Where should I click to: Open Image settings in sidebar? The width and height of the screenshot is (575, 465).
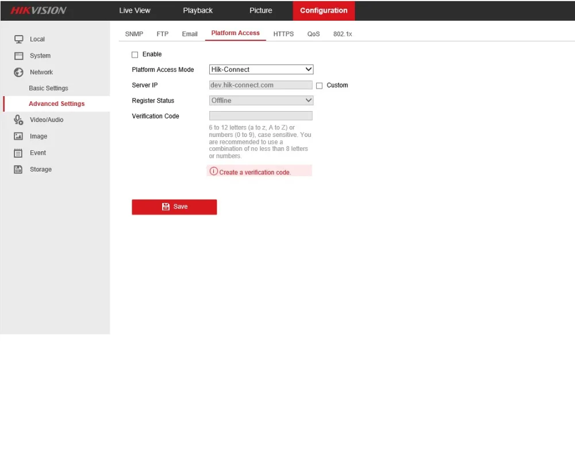click(39, 136)
